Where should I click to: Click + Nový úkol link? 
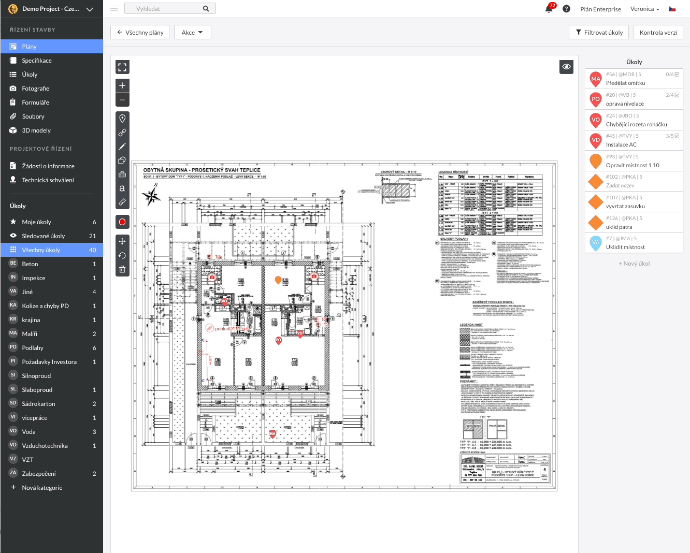point(634,263)
